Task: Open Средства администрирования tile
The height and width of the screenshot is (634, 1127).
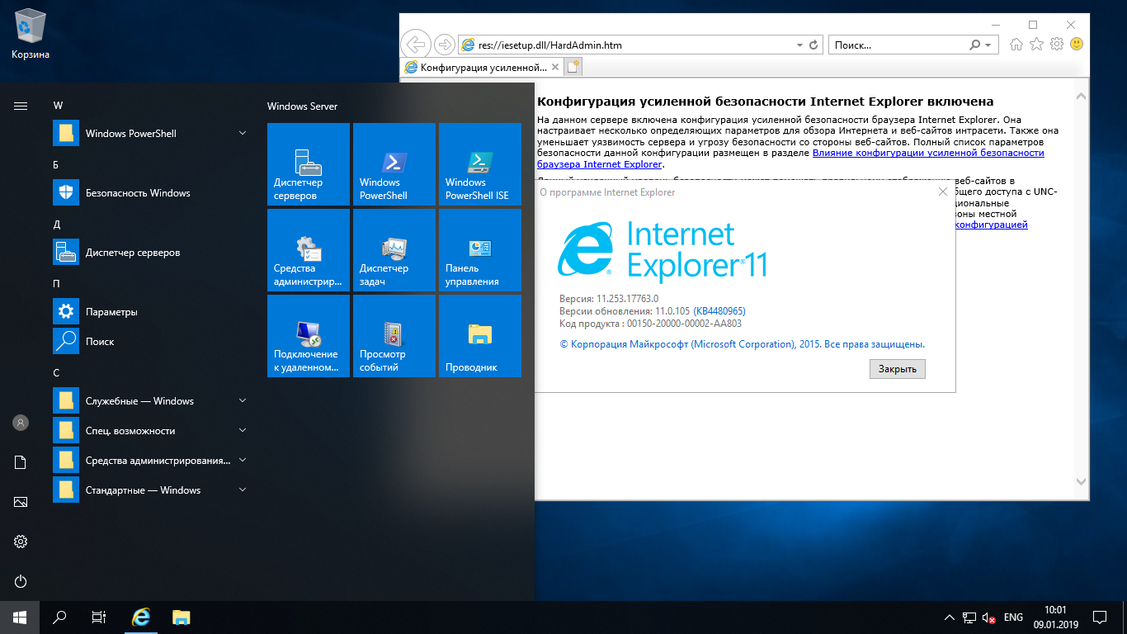Action: click(309, 250)
